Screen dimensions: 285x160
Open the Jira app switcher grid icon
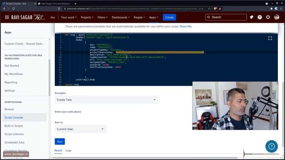point(7,17)
